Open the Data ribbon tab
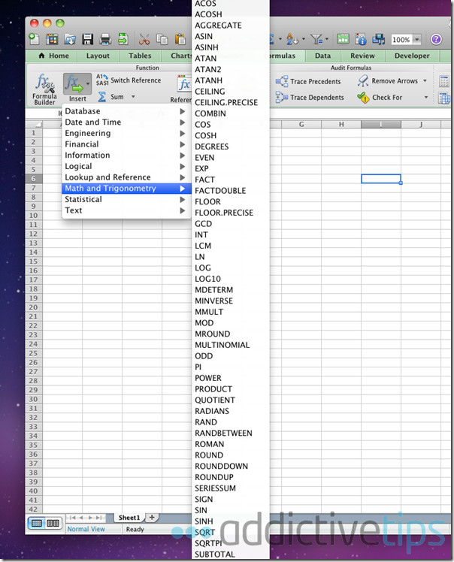Viewport: 454px width, 562px height. click(x=322, y=56)
